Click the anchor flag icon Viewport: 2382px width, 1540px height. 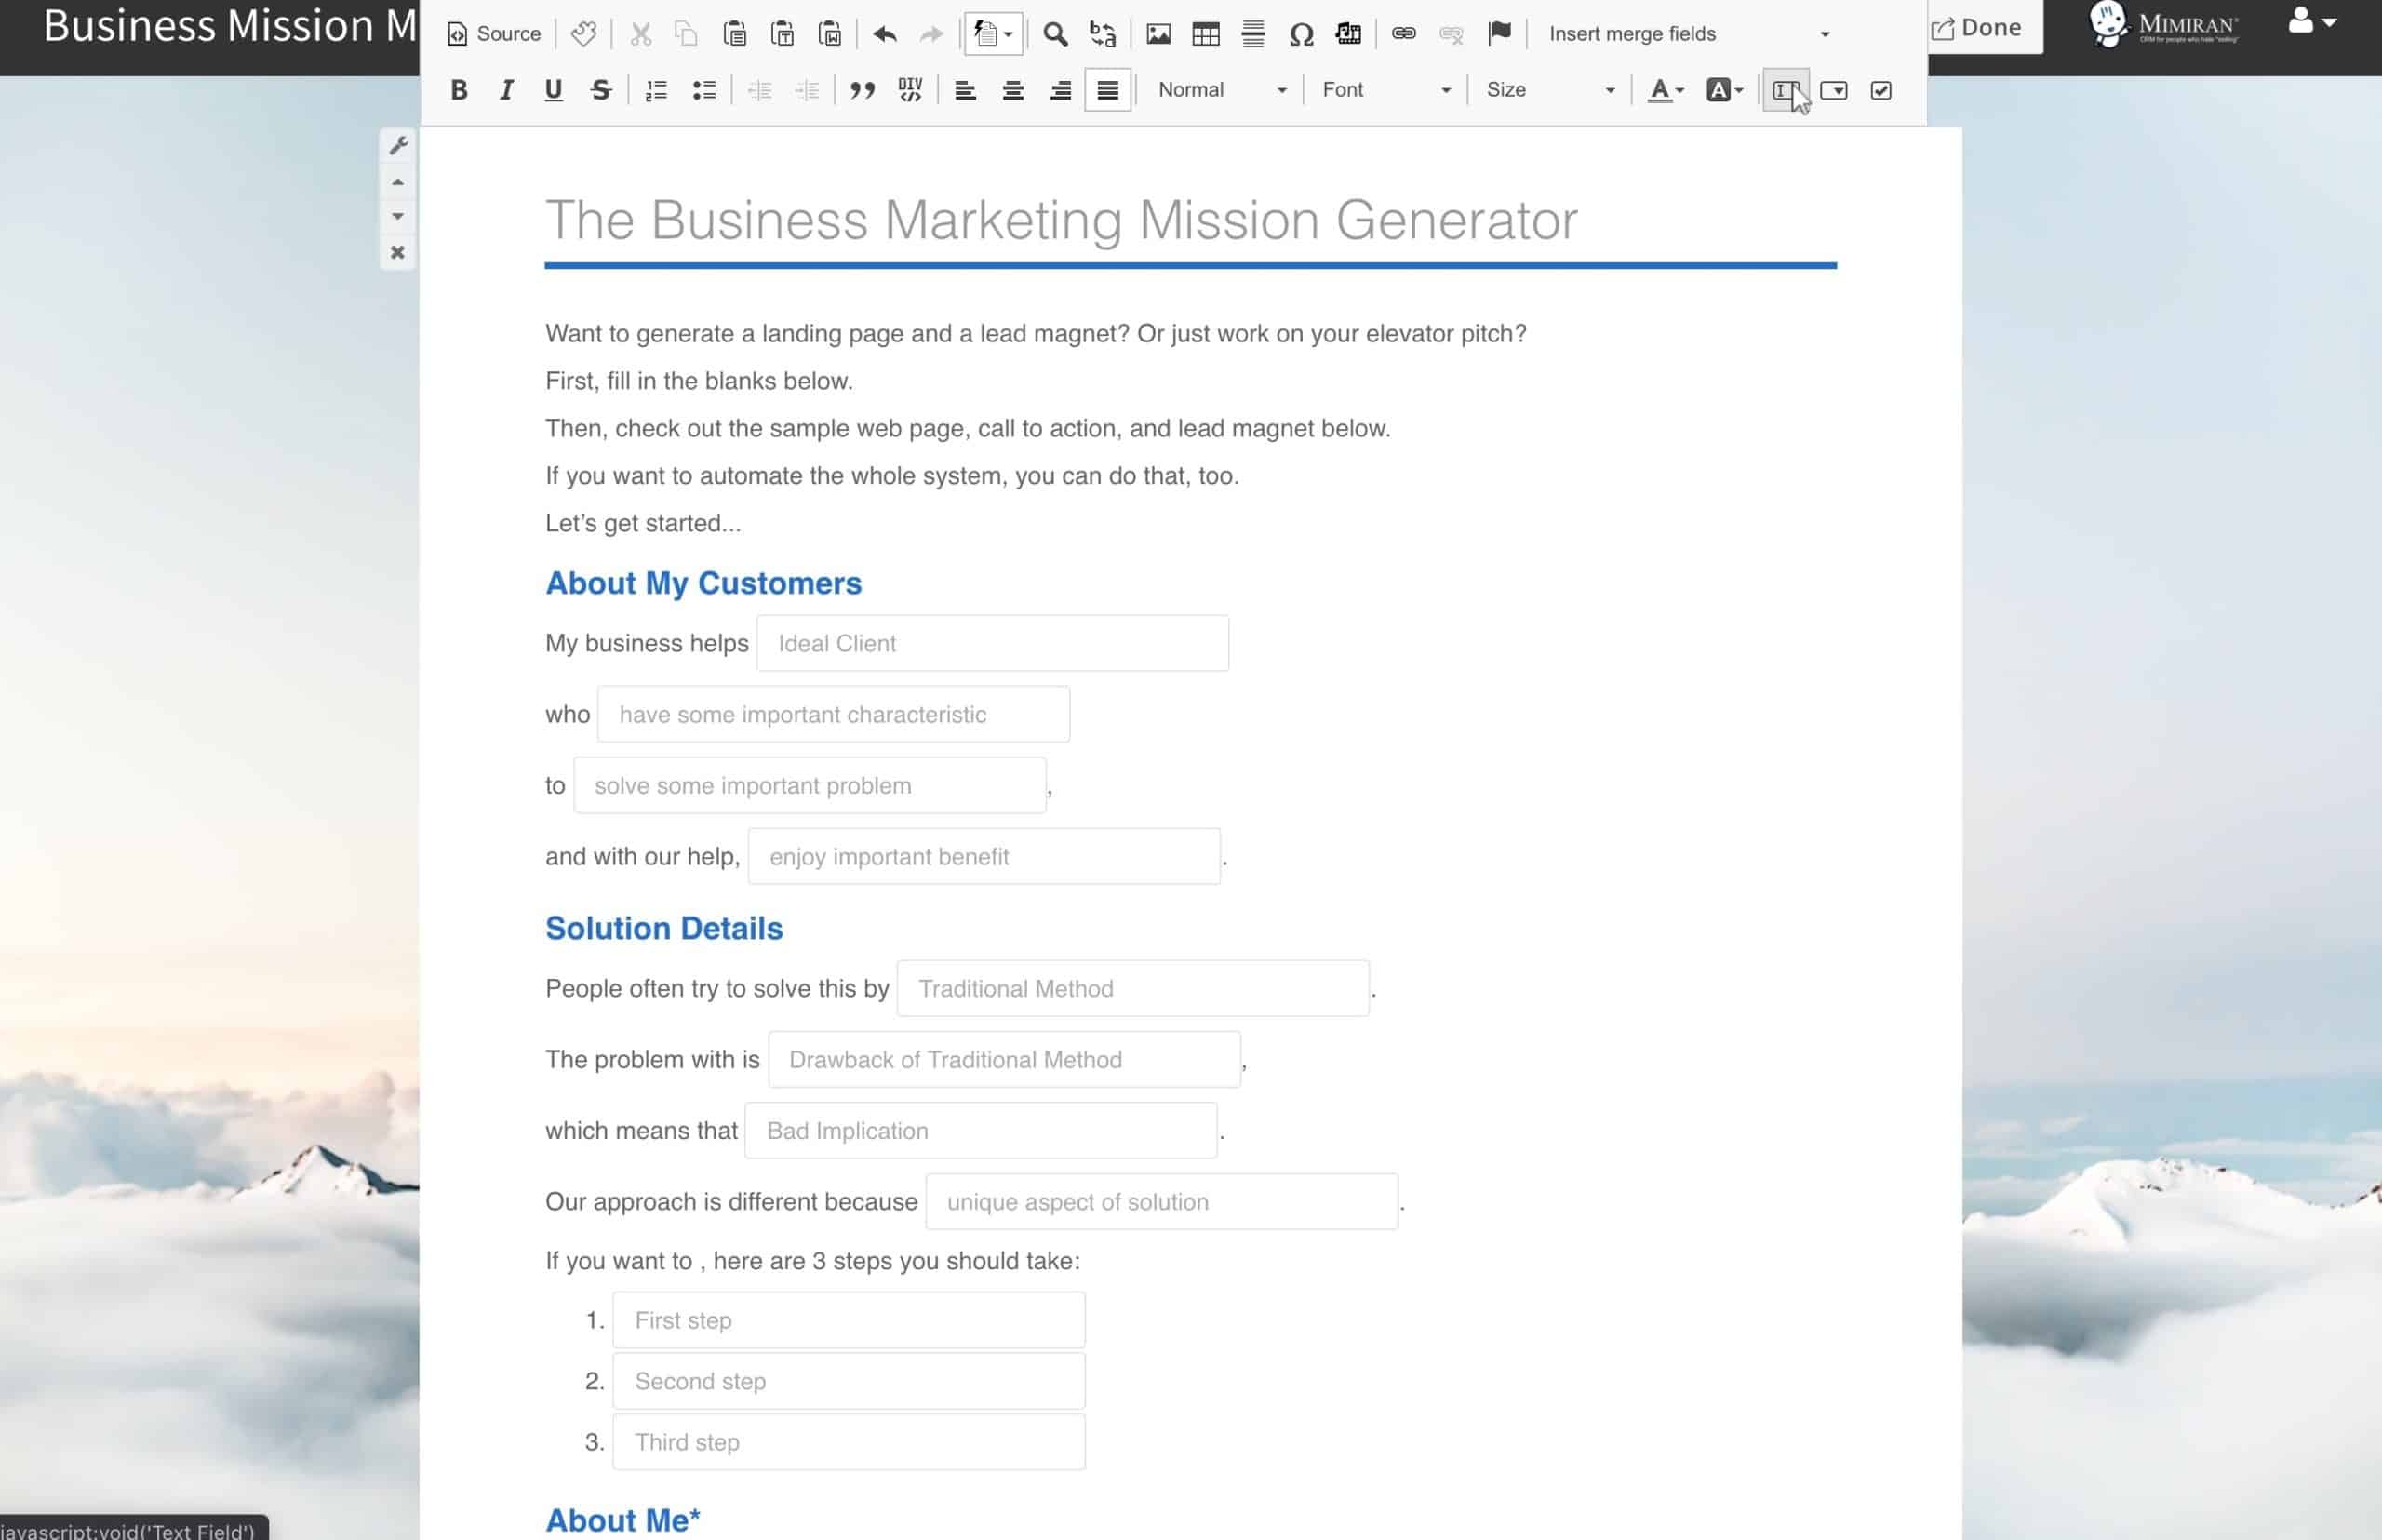tap(1499, 34)
